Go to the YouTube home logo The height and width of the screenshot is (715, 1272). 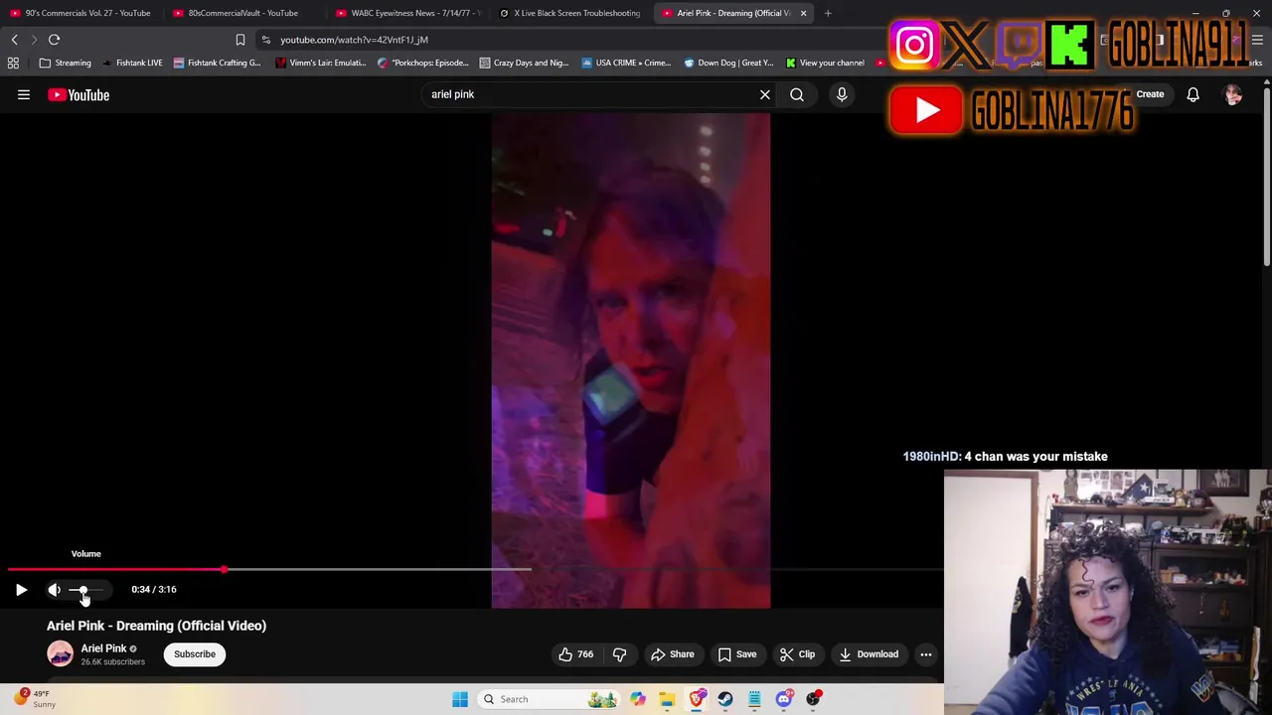click(x=79, y=95)
